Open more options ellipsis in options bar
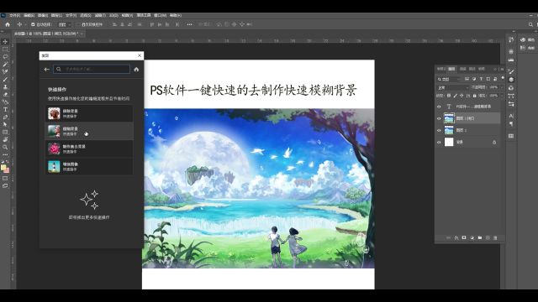Image resolution: width=538 pixels, height=302 pixels. (189, 24)
